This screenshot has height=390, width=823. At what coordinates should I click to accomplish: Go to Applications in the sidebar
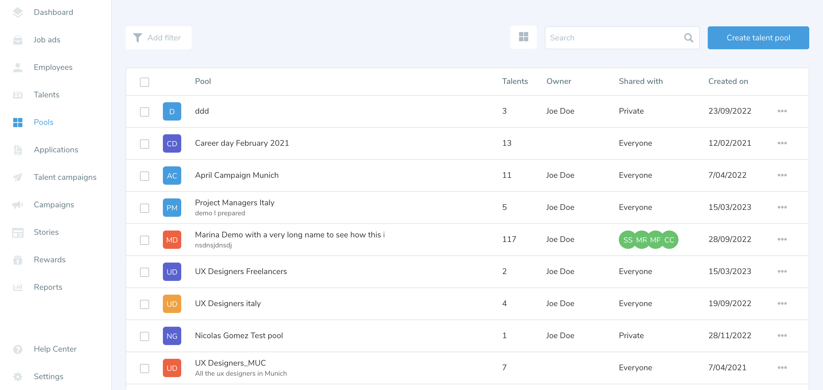56,150
